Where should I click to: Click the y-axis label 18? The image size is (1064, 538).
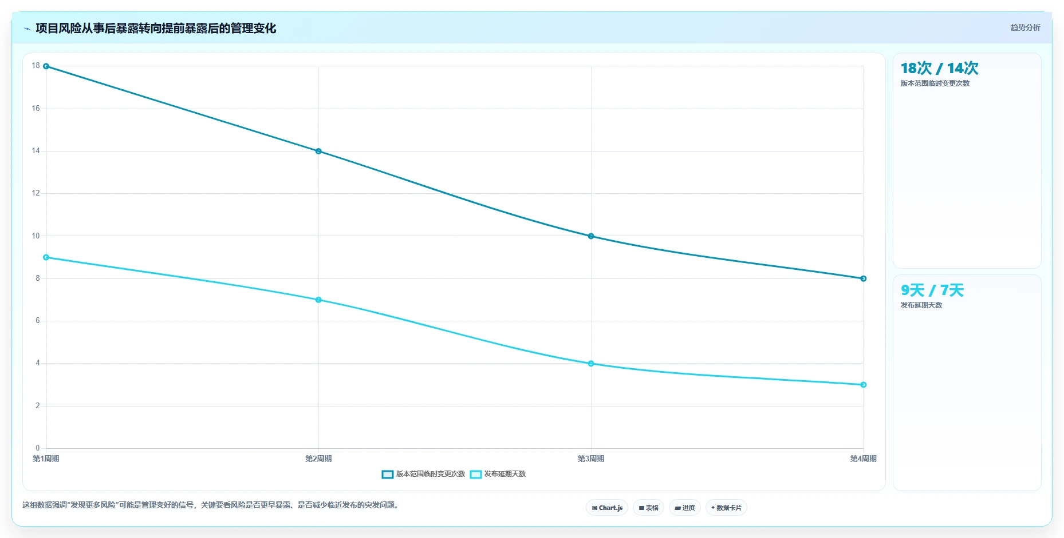tap(36, 66)
